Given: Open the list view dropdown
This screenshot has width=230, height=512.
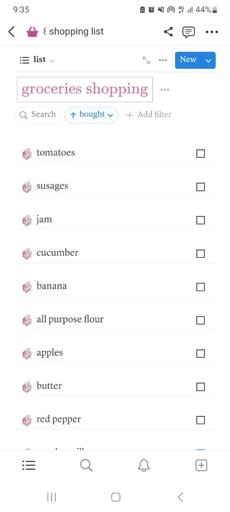Looking at the screenshot, I should tap(37, 60).
